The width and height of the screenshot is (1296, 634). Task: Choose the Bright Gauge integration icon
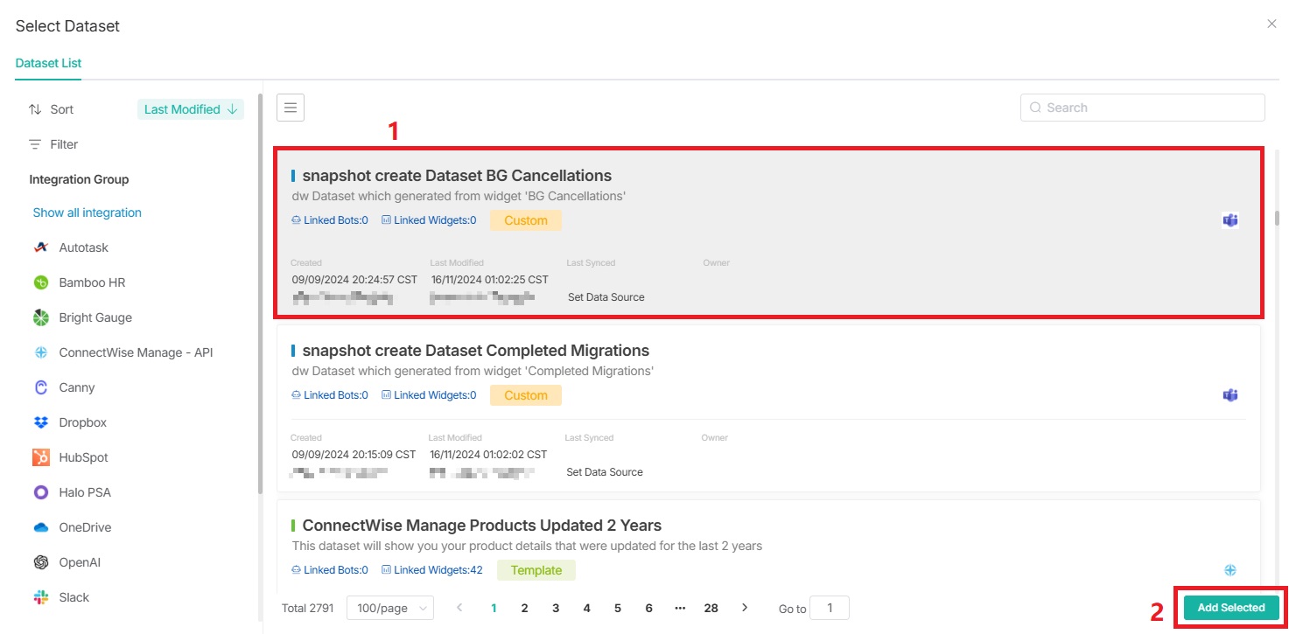pyautogui.click(x=40, y=317)
